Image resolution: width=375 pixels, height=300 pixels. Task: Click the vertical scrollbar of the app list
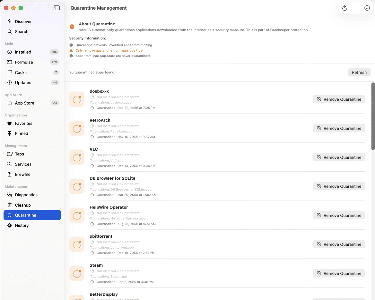click(373, 116)
